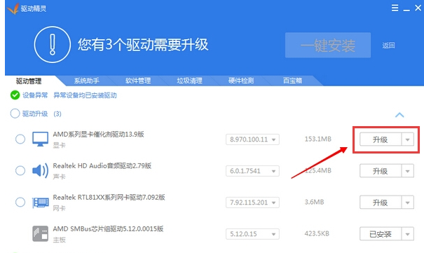
Task: Open version dropdown 8.970.100.11
Action: click(252, 139)
